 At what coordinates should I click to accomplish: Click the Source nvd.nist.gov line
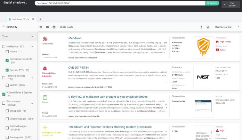click(90, 87)
